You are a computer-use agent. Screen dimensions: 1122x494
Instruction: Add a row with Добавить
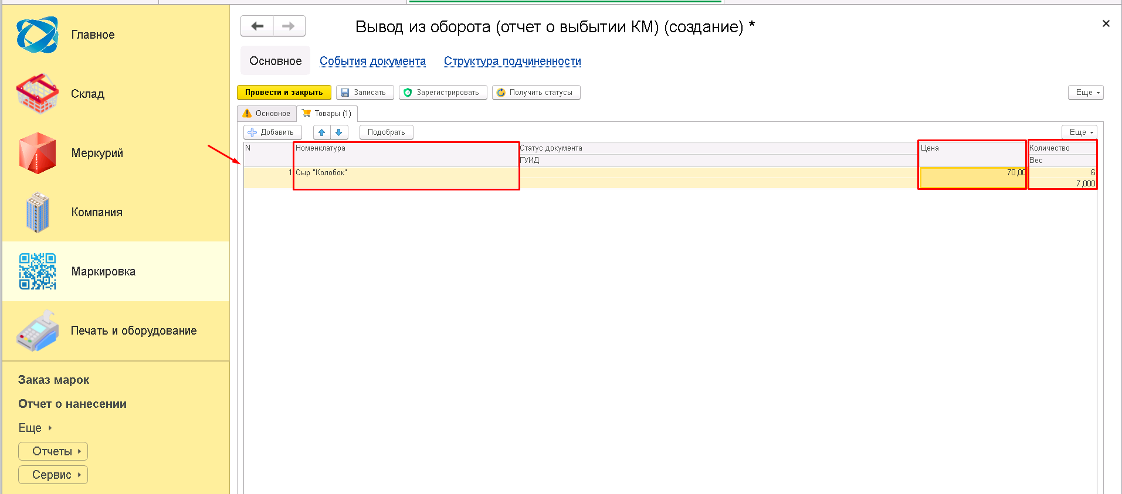pyautogui.click(x=272, y=132)
